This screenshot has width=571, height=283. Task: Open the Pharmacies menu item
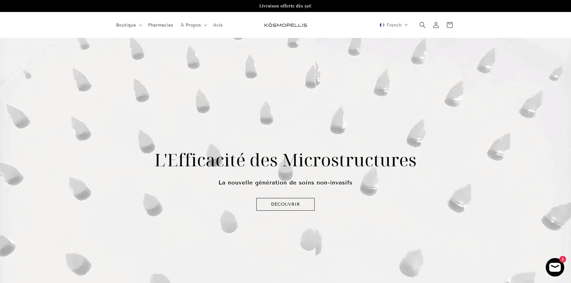pos(161,25)
